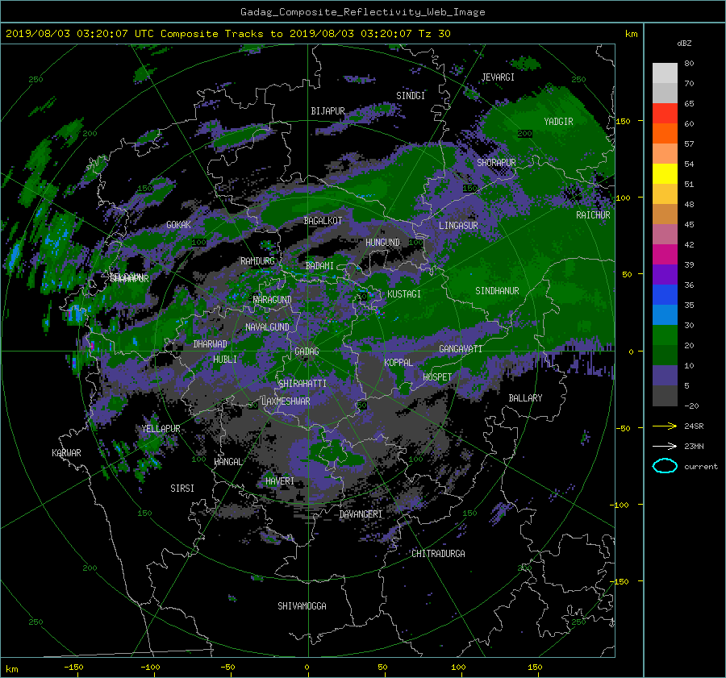
Task: Click the 80 dBZ light gray swatch
Action: (x=665, y=73)
